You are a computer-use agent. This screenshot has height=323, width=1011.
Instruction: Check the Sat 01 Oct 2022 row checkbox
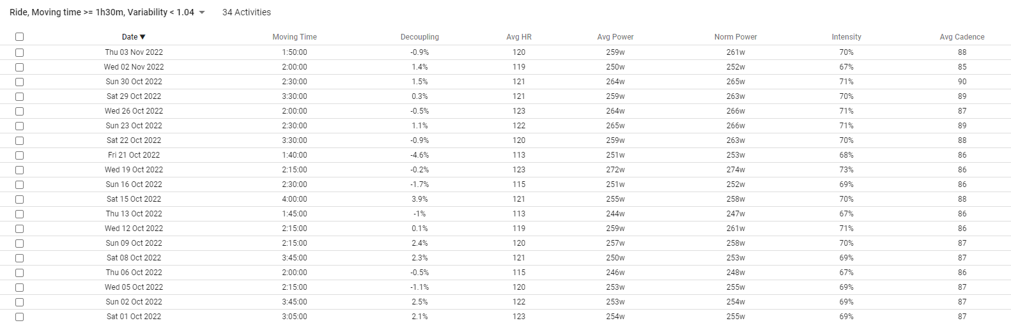(19, 317)
